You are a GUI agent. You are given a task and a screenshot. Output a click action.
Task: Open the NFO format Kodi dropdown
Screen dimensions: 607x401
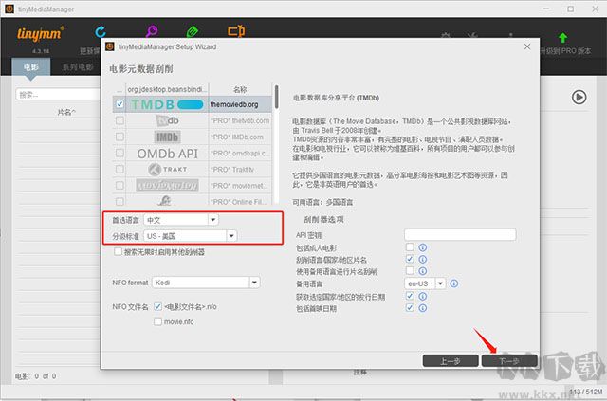click(206, 283)
